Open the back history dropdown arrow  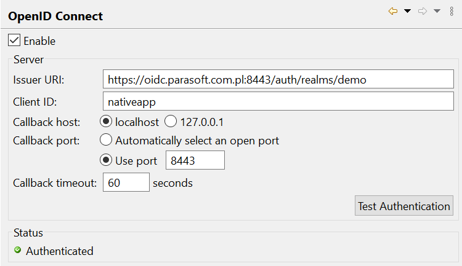tap(408, 11)
